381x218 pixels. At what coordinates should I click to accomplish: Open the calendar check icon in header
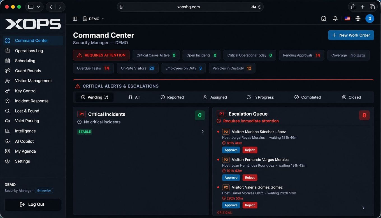(x=324, y=19)
